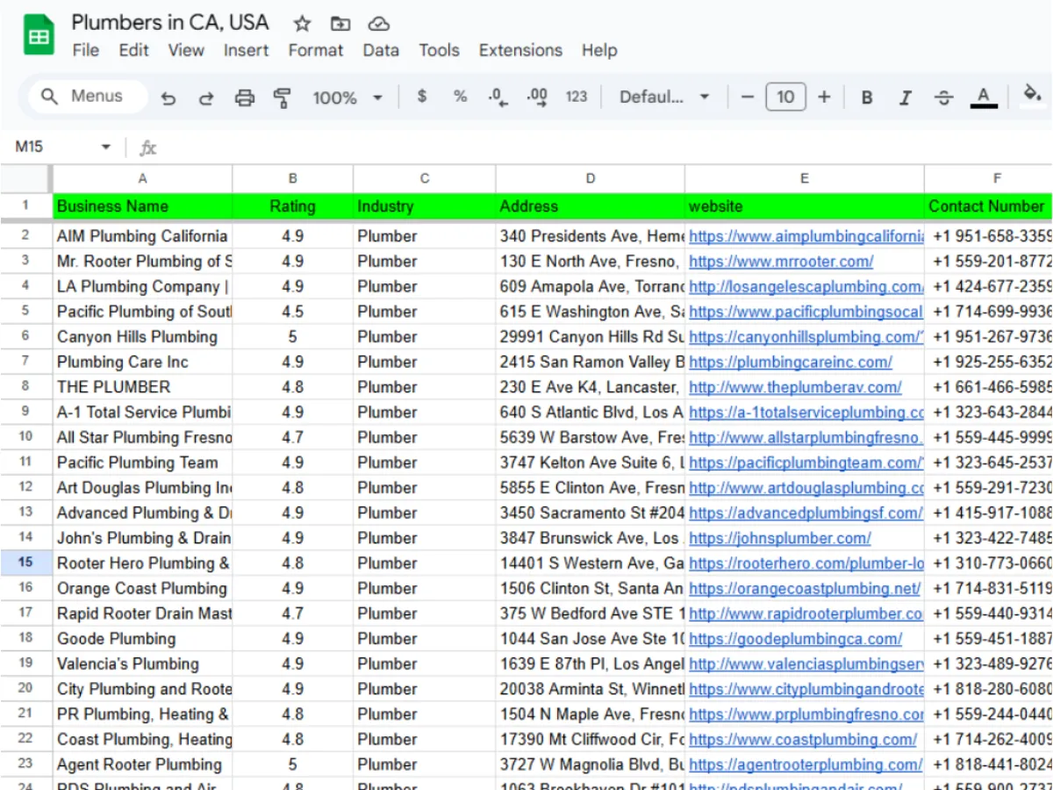
Task: Click the website header cell
Action: tap(805, 206)
